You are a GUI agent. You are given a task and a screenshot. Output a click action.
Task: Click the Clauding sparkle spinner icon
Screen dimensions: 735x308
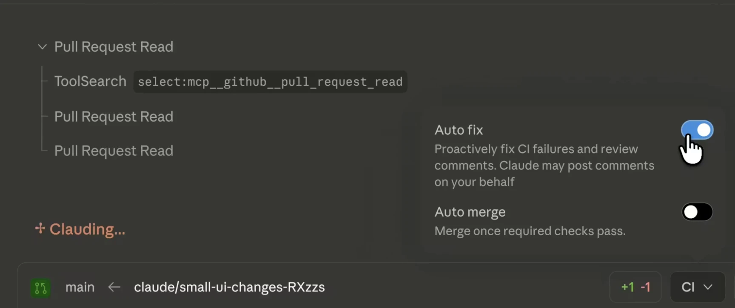coord(40,229)
